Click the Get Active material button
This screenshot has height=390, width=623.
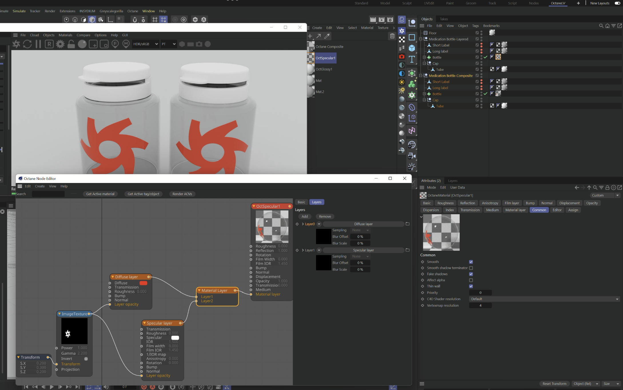coord(100,194)
